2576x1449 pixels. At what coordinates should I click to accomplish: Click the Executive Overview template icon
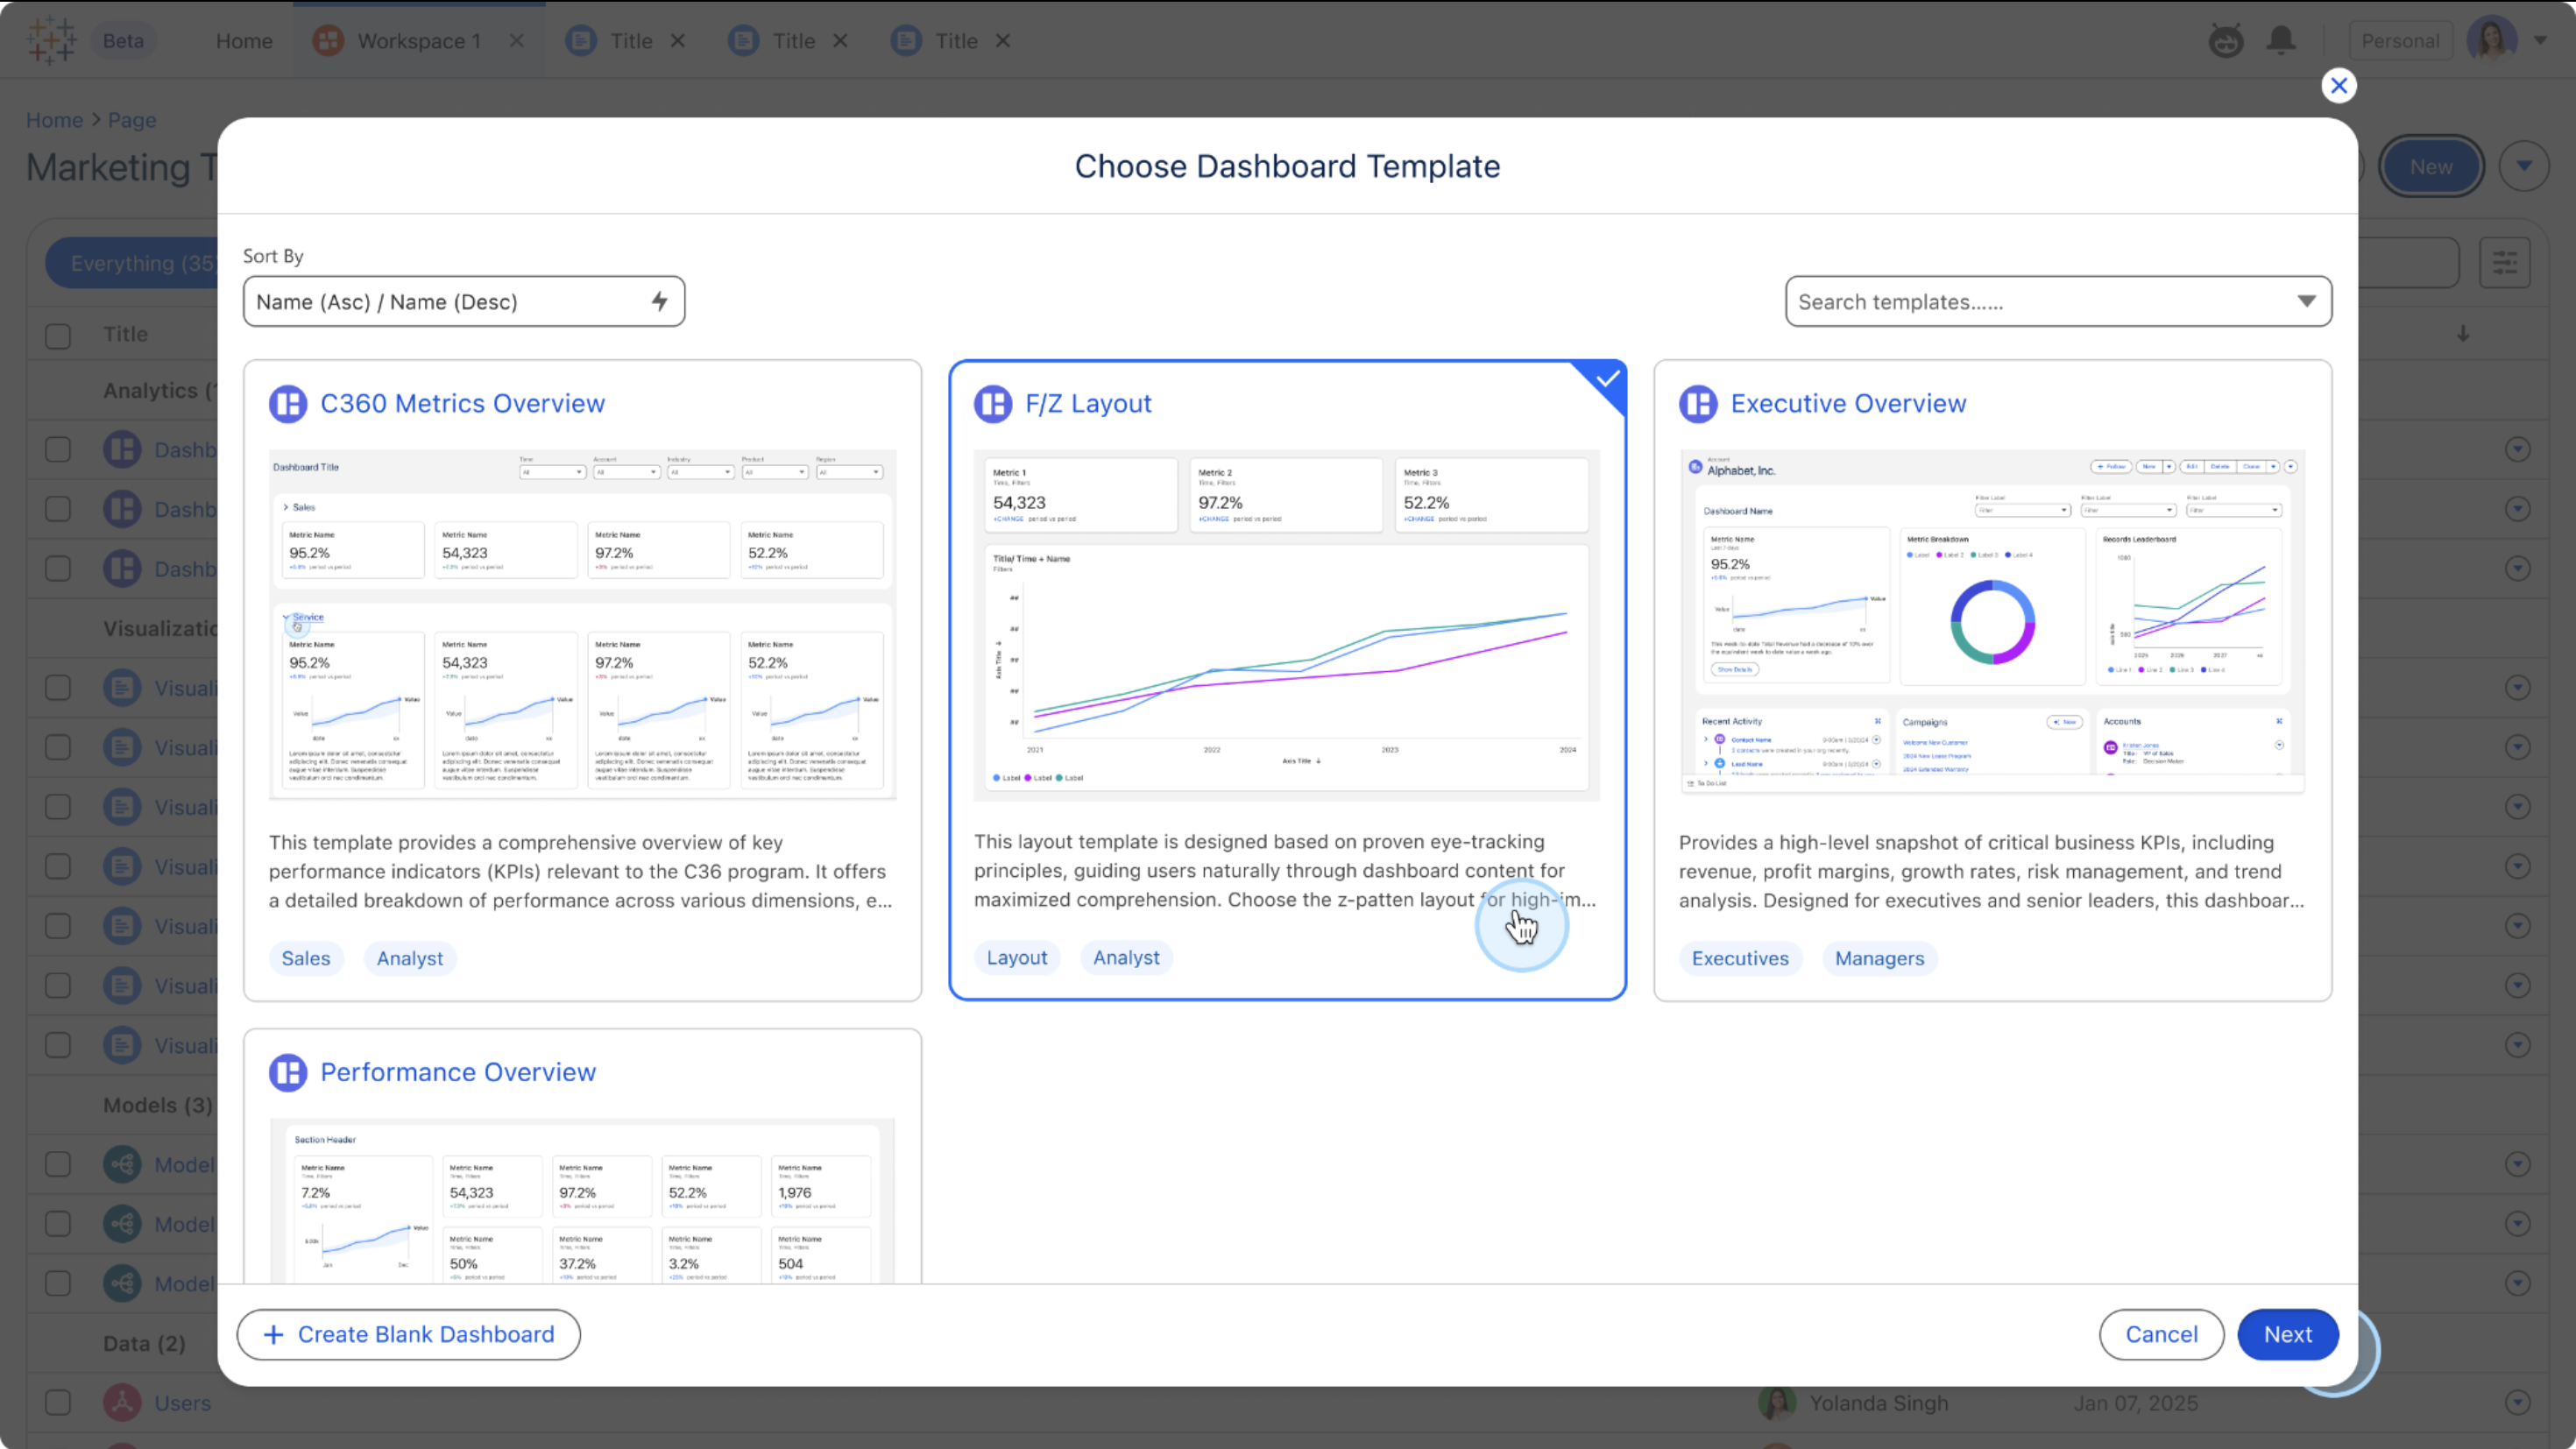[1698, 404]
